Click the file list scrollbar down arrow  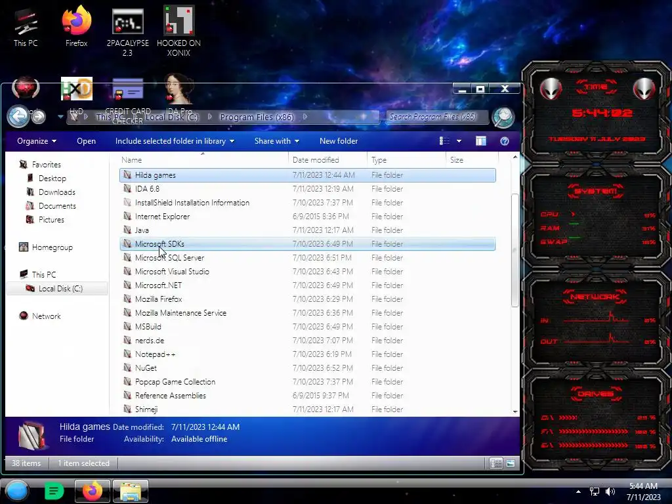(515, 411)
